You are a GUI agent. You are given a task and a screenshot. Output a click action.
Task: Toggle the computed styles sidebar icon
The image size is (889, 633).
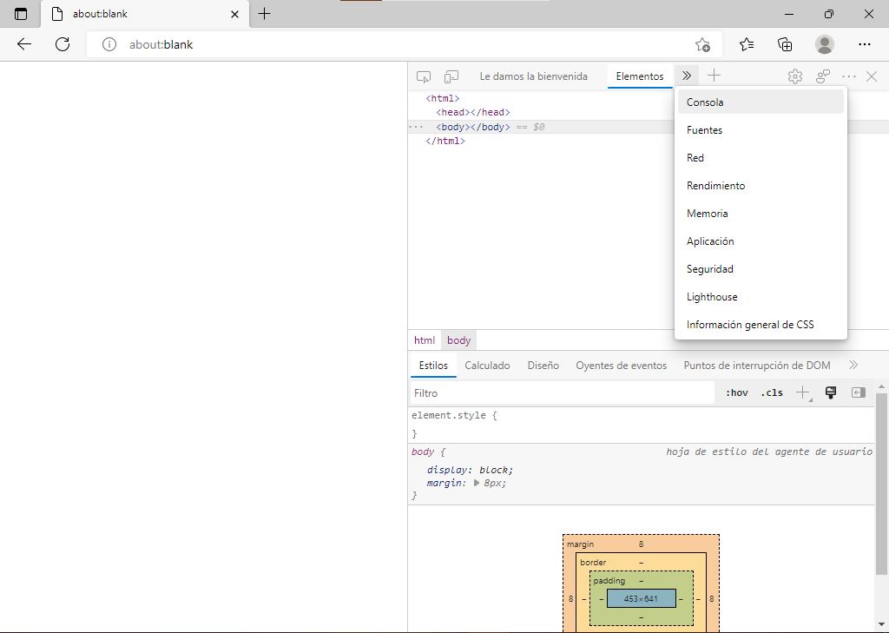(859, 392)
